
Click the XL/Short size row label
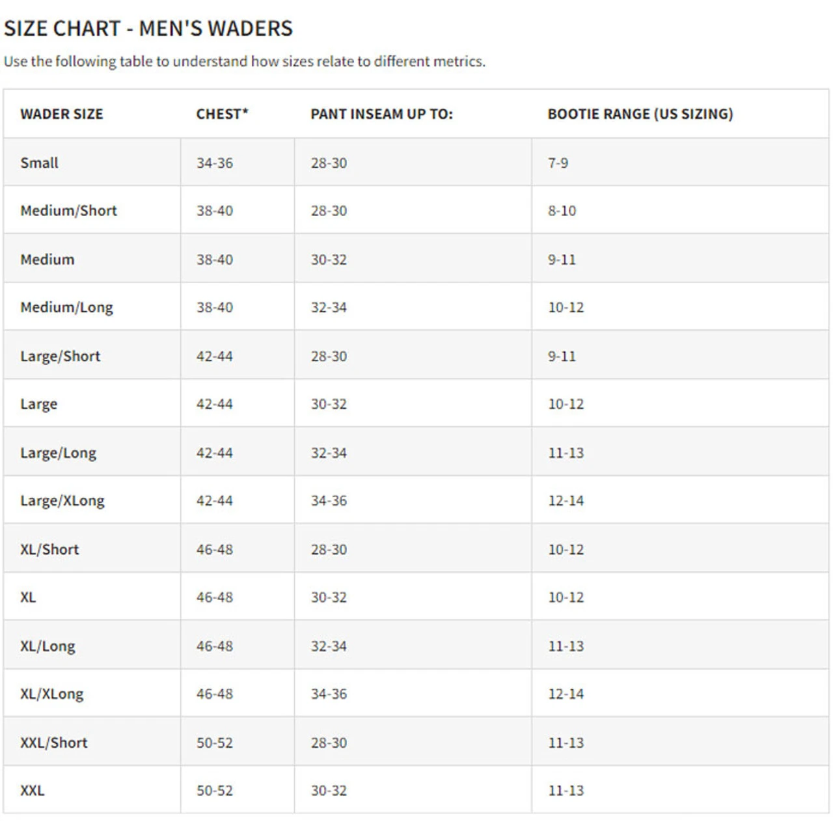pos(49,549)
